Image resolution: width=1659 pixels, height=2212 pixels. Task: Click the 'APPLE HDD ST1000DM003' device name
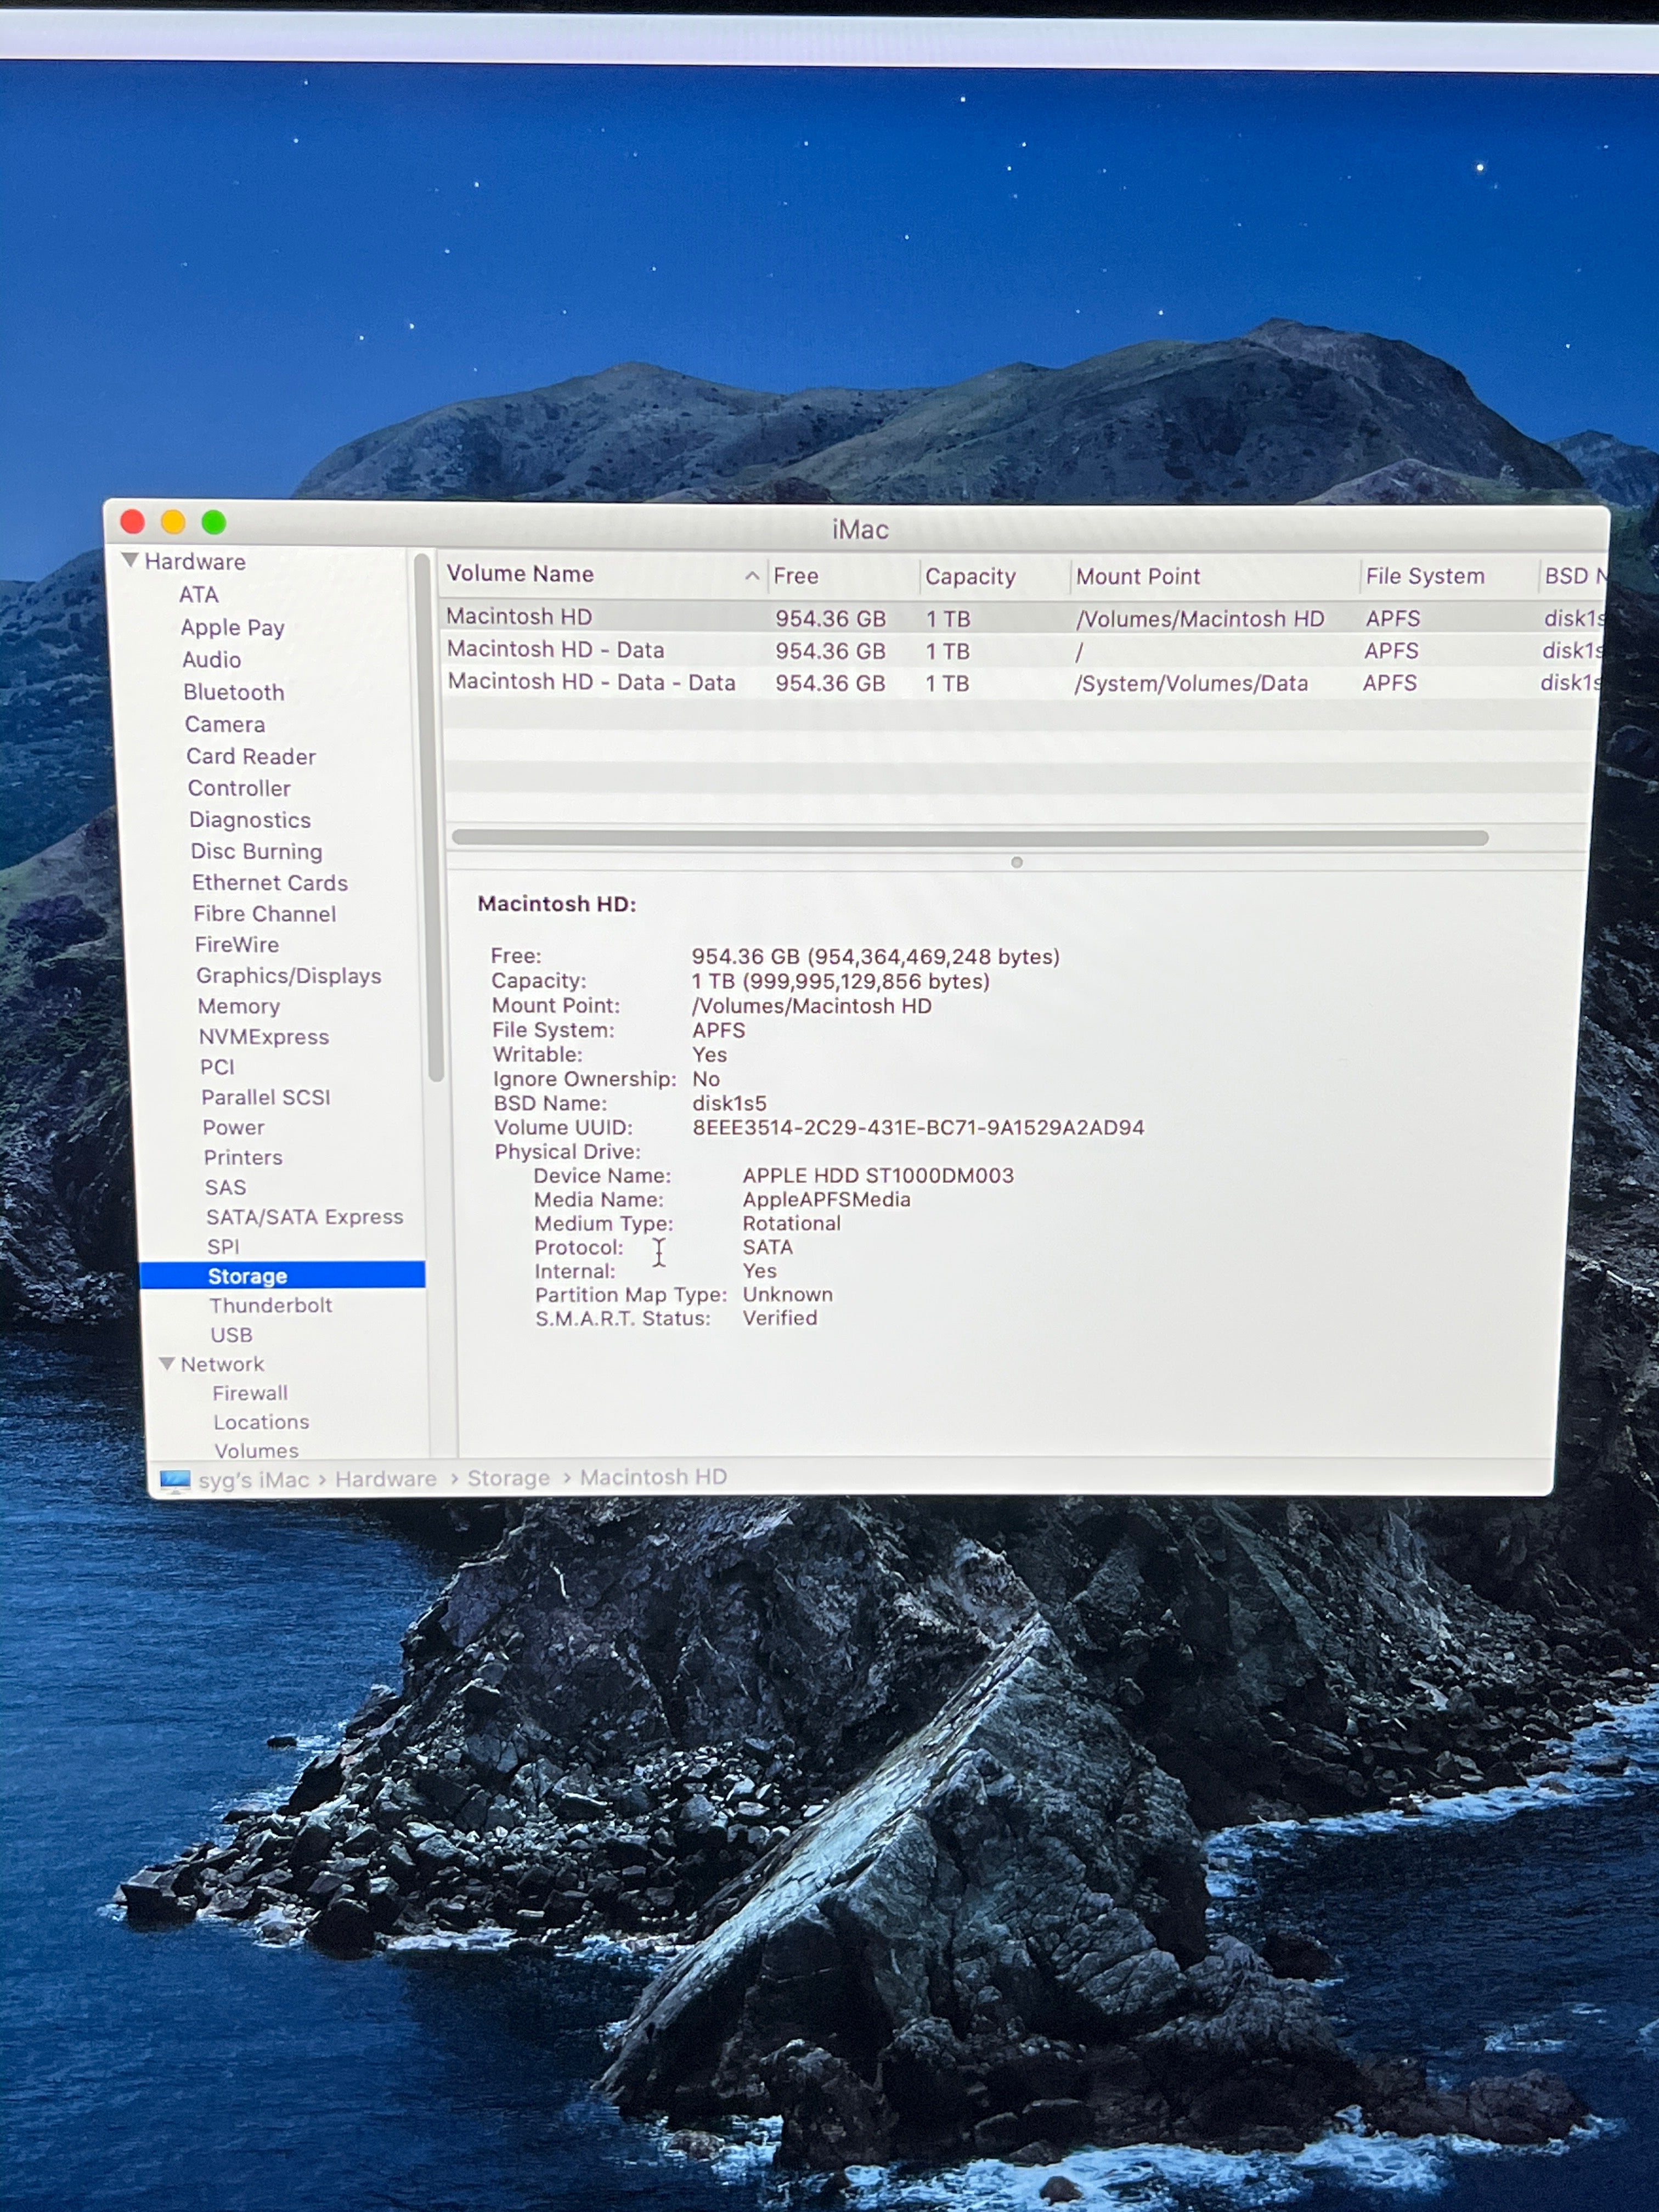(878, 1176)
